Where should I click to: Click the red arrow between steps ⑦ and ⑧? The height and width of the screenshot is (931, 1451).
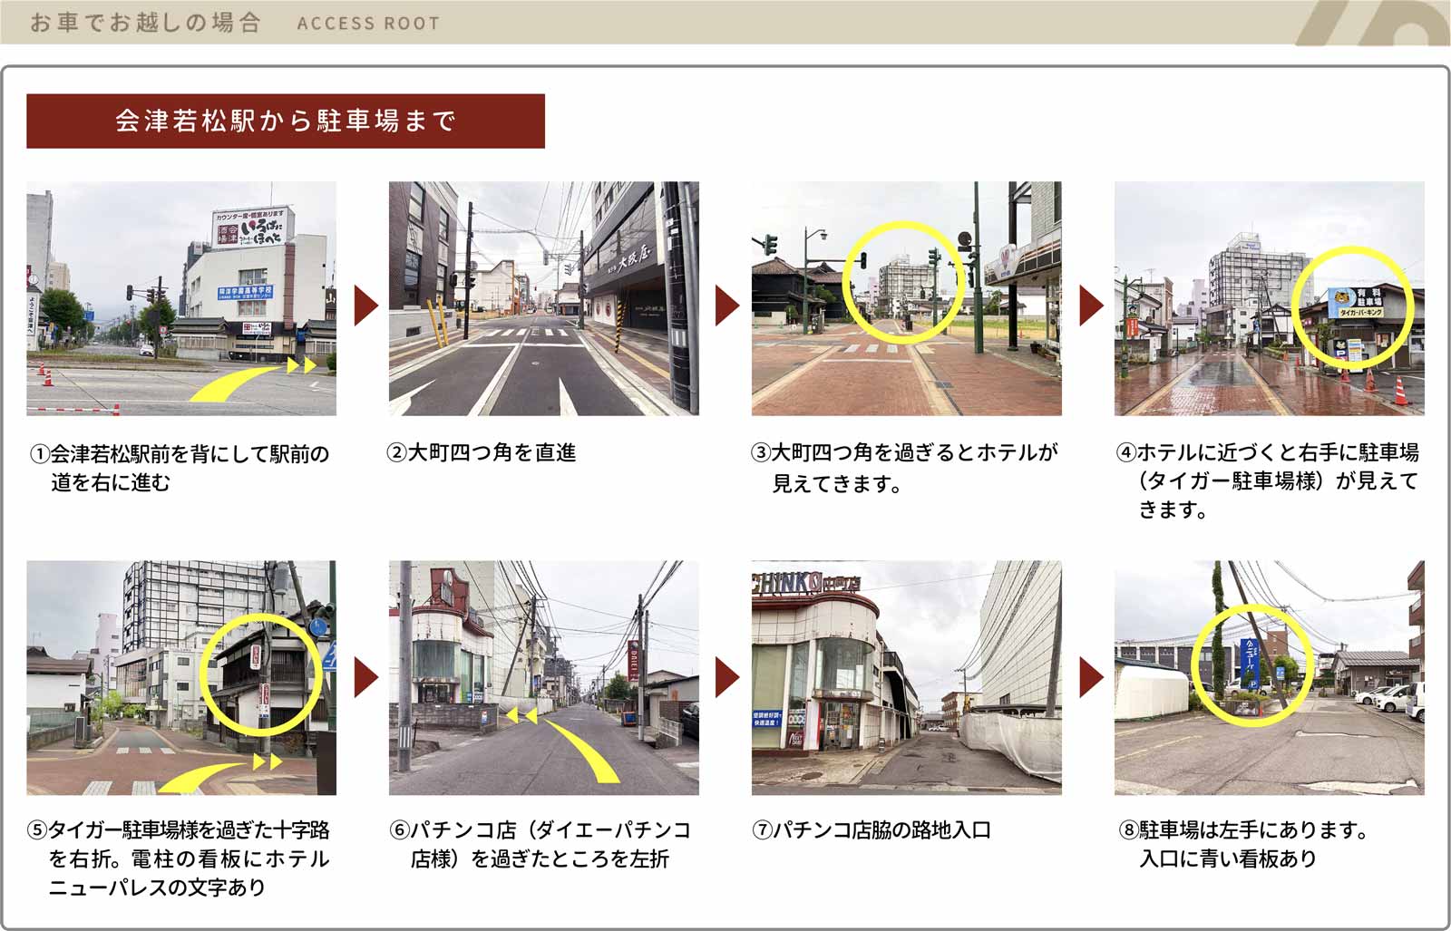[x=1090, y=677]
